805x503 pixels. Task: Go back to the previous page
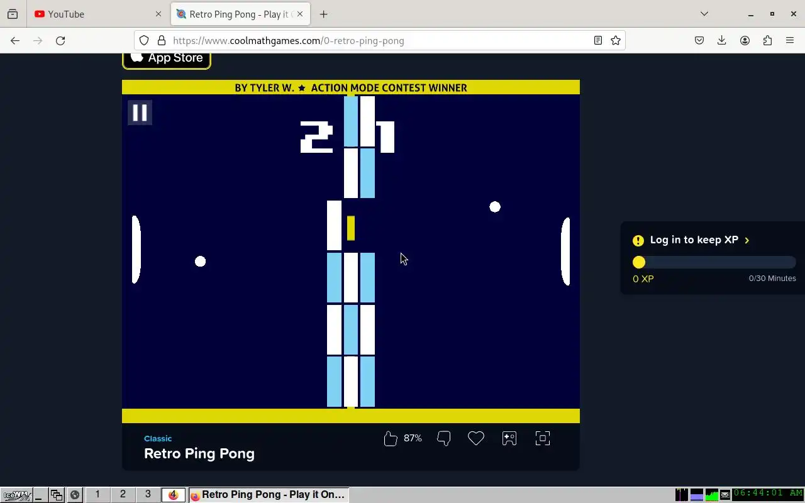click(x=15, y=40)
